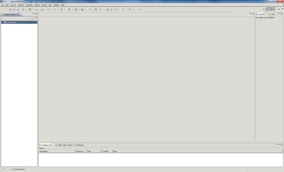Open the Problems view menu arrow
Screen dimensions: 284x172
pos(276,145)
